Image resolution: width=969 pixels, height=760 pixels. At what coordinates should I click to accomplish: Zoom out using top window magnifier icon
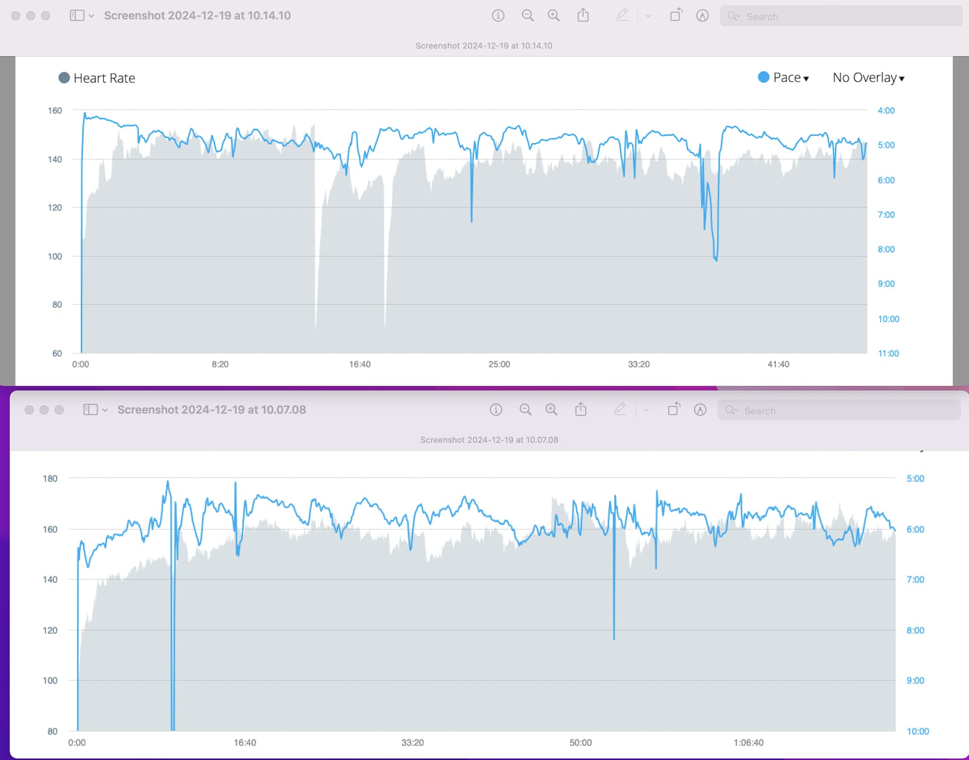pyautogui.click(x=527, y=16)
